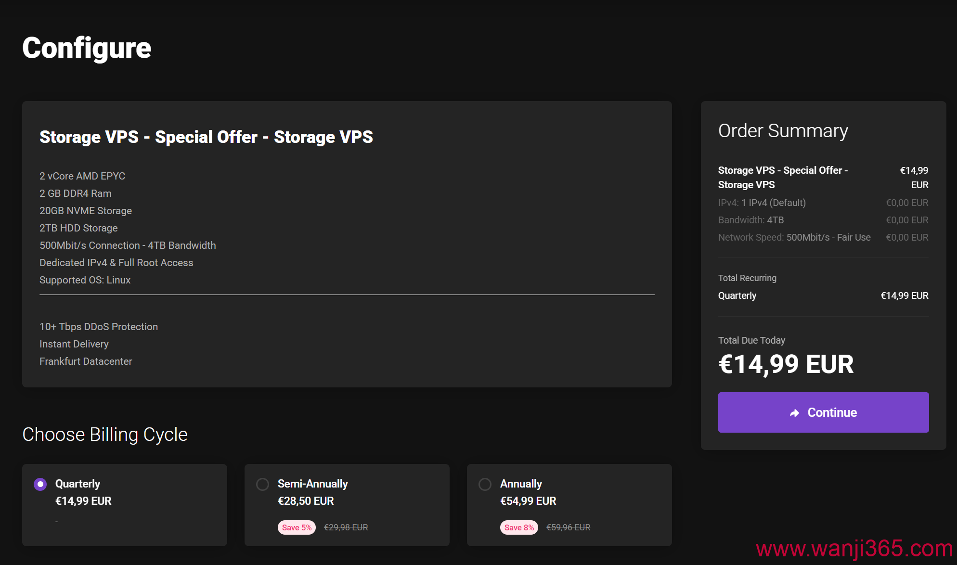Image resolution: width=957 pixels, height=565 pixels.
Task: Click the Order Summary heading
Action: click(x=783, y=131)
